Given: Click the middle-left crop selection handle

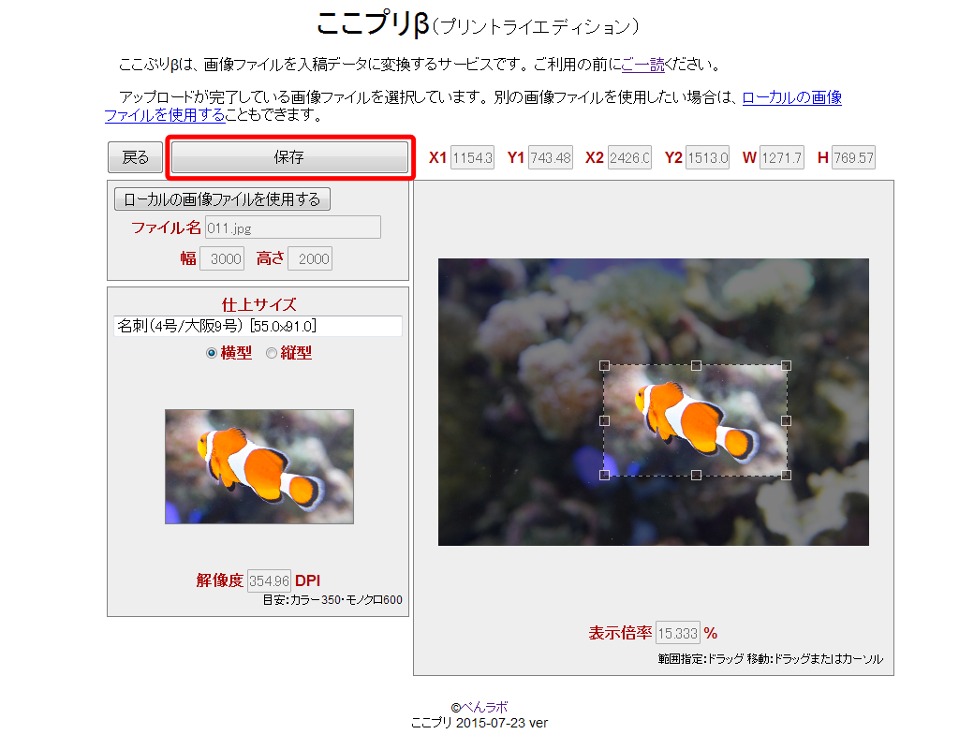Looking at the screenshot, I should coord(604,420).
